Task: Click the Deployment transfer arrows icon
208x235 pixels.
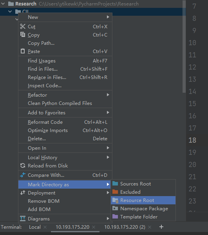Action: click(x=23, y=193)
